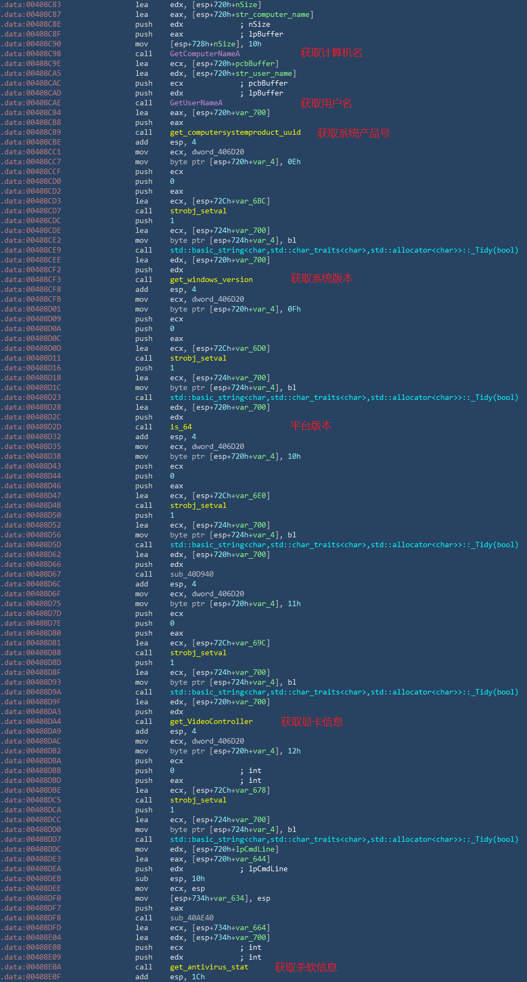
Task: Click the GetUserNameA function name
Action: coord(196,103)
